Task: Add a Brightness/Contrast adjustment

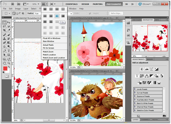Action: (142, 69)
